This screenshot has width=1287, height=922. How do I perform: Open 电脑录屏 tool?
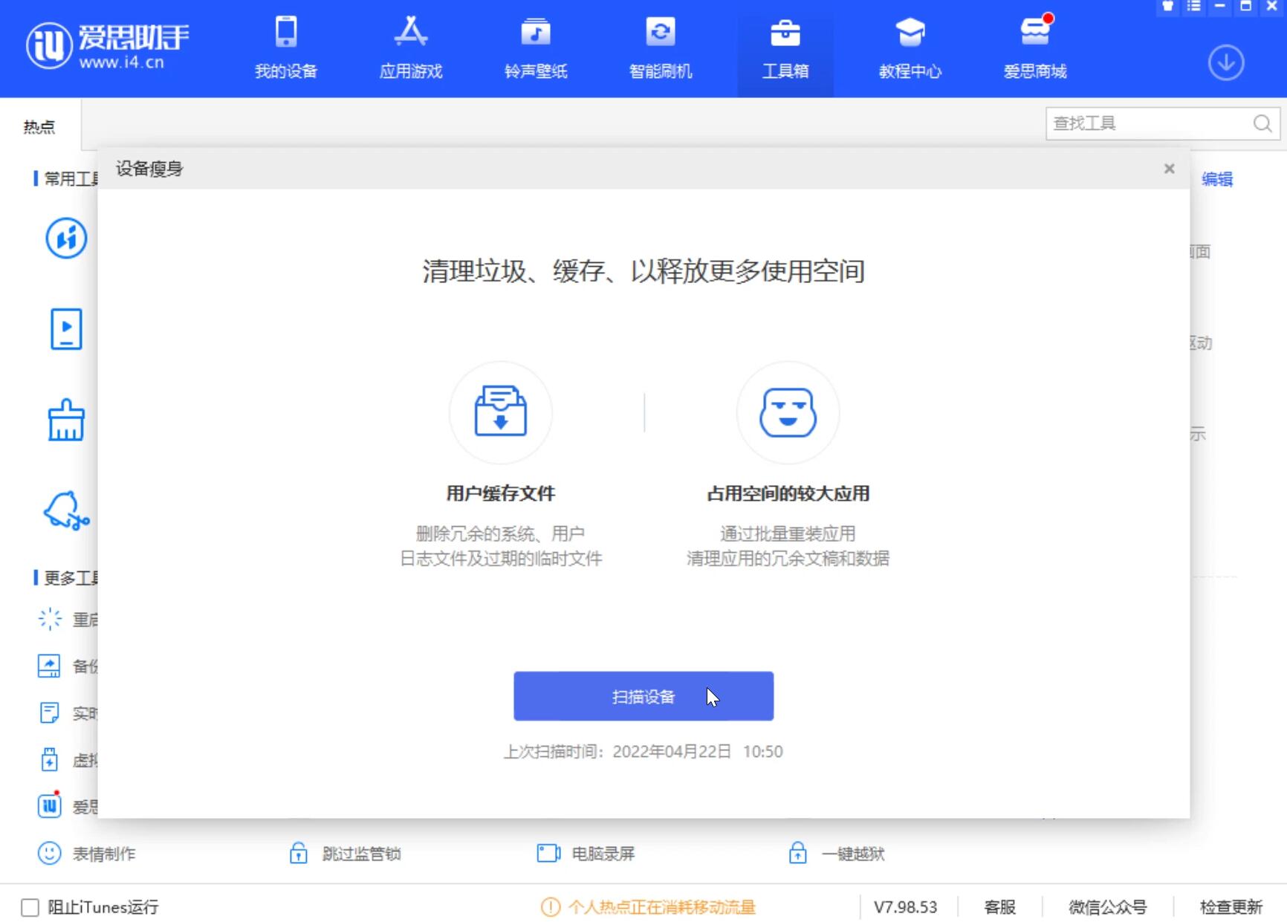(x=586, y=854)
